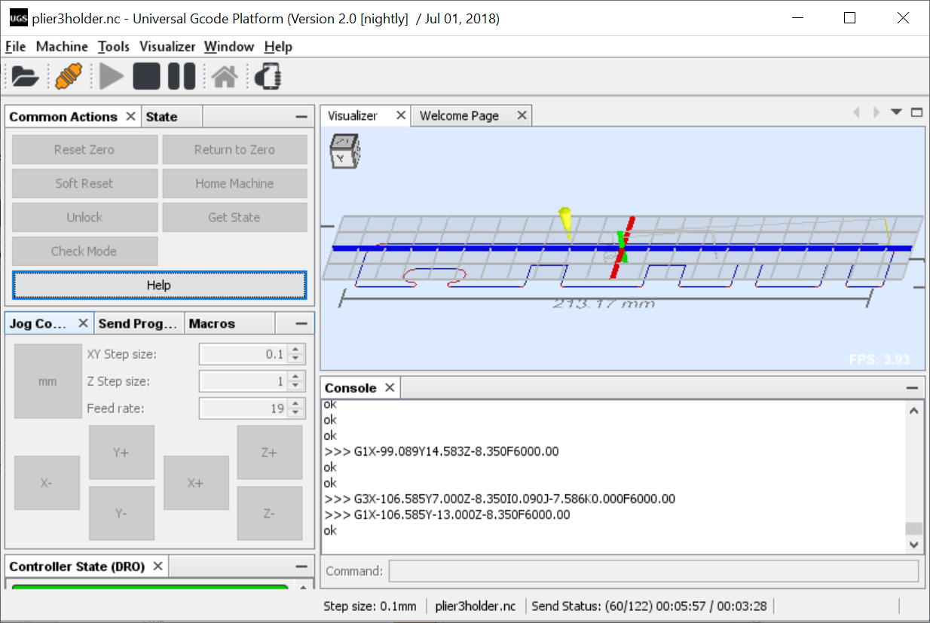Start sending with the play button
Image resolution: width=930 pixels, height=623 pixels.
click(111, 76)
